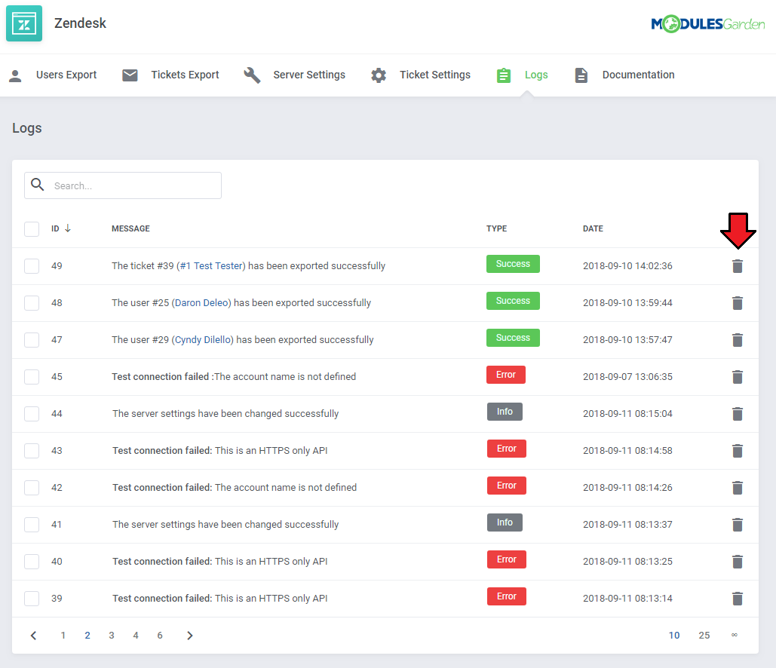Click the Search input field
The width and height of the screenshot is (776, 668).
[123, 185]
